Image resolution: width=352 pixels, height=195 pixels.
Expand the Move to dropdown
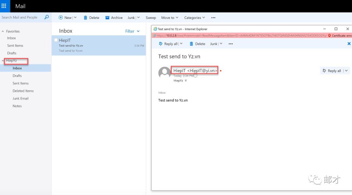coord(170,18)
